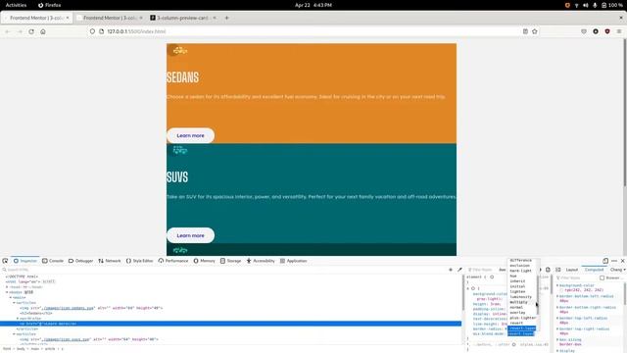627x353 pixels.
Task: Click the SEDANS heading
Action: click(x=183, y=77)
